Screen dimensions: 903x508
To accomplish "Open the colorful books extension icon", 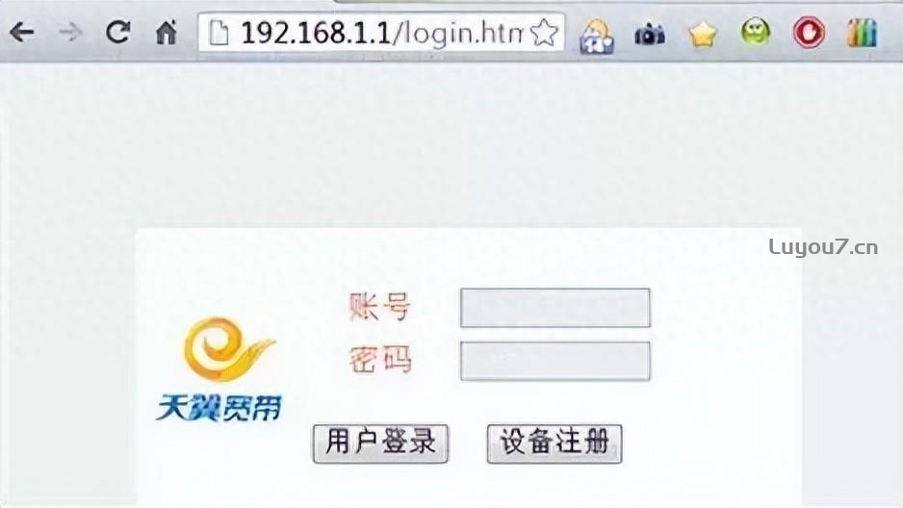I will [x=863, y=33].
